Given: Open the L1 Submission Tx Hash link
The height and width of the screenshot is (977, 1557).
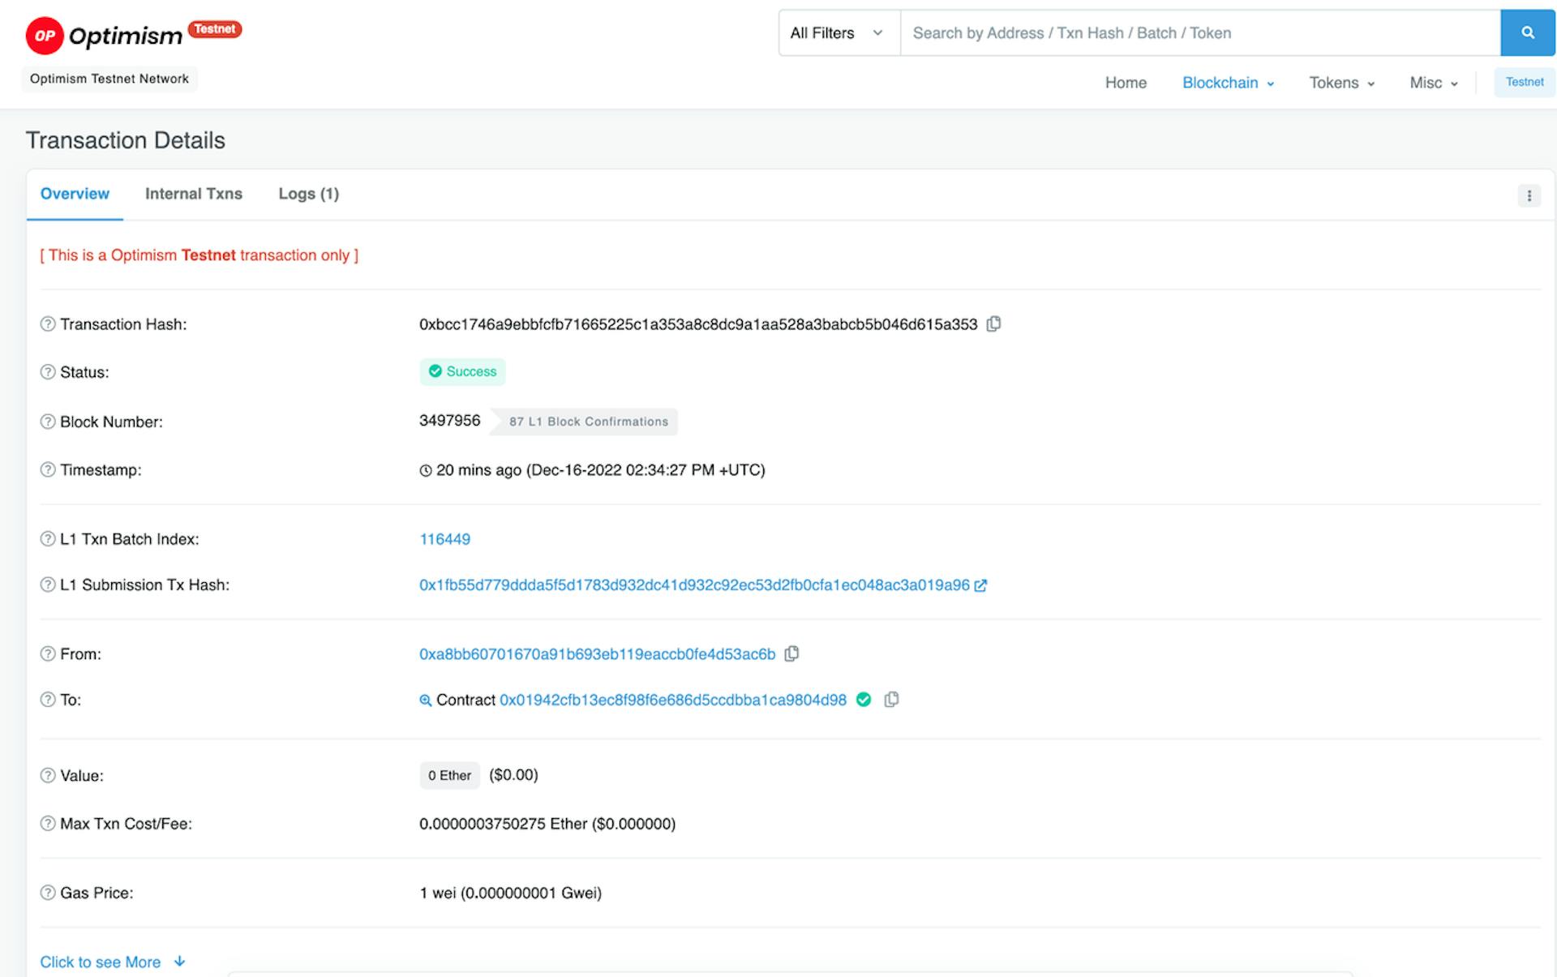Looking at the screenshot, I should pyautogui.click(x=694, y=585).
